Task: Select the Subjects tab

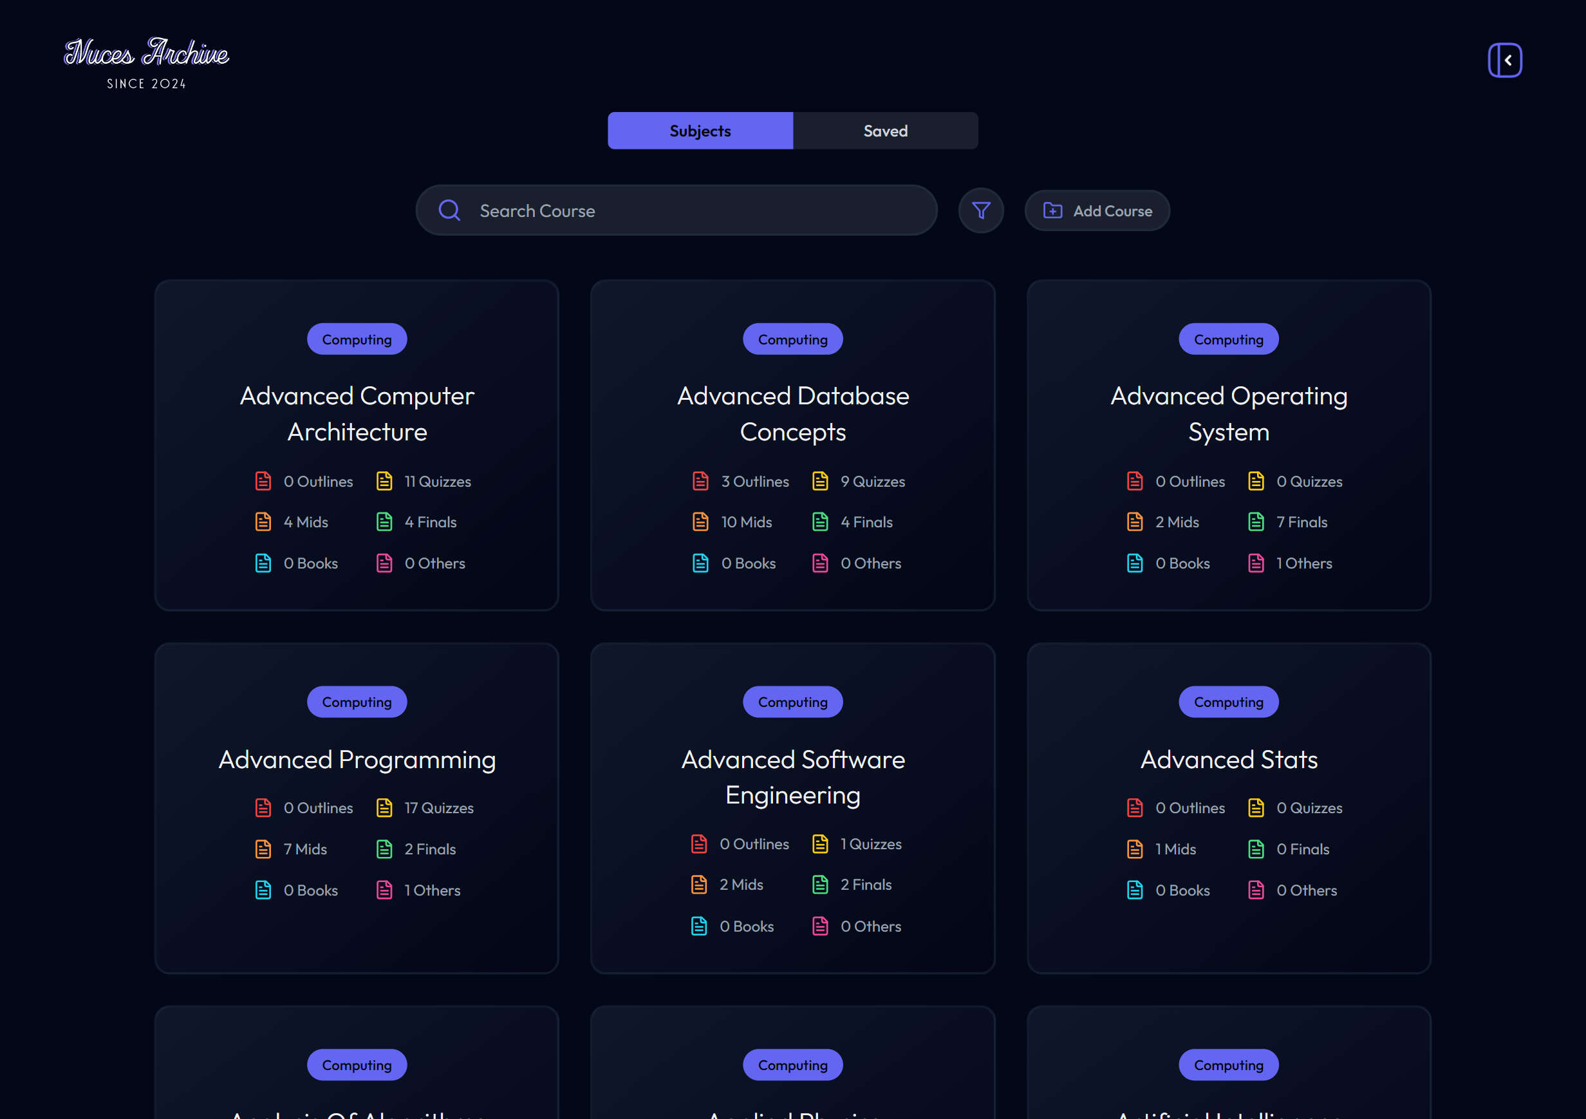Action: [x=700, y=131]
